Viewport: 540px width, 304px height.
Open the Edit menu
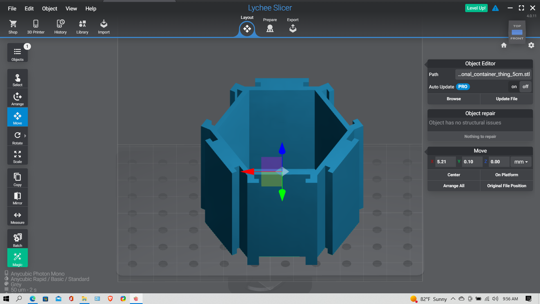[x=29, y=8]
